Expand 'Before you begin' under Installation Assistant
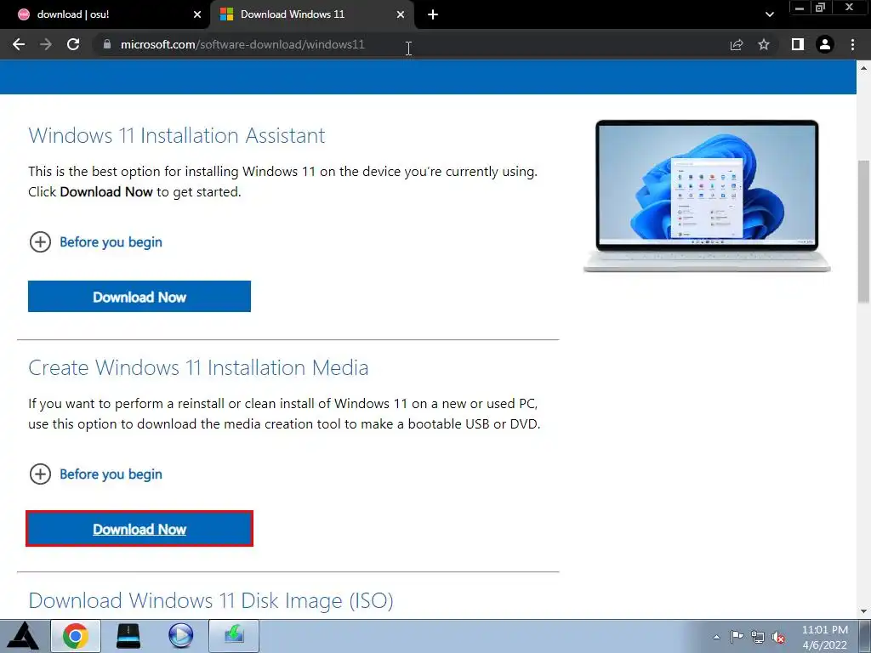 coord(95,242)
